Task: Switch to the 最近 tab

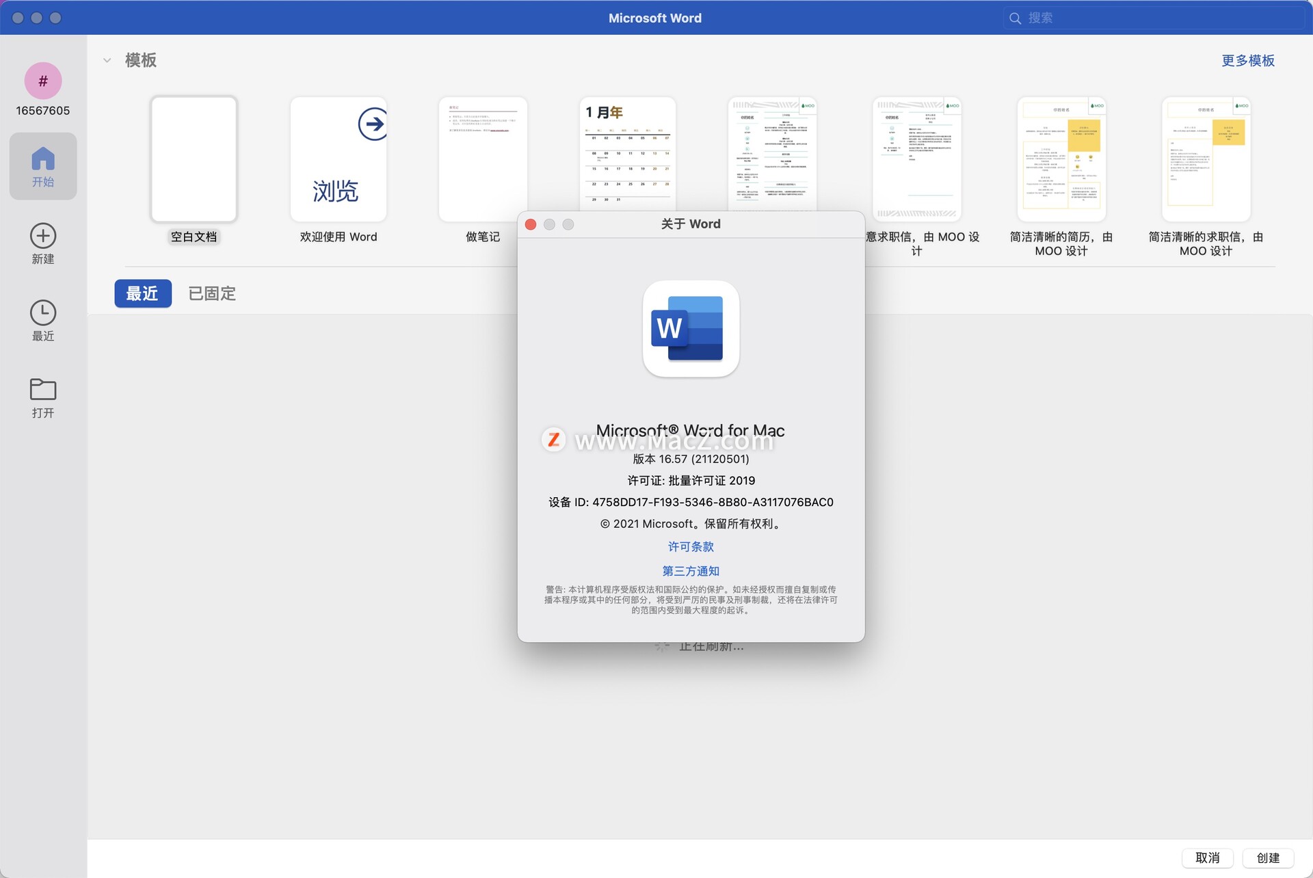Action: tap(143, 293)
